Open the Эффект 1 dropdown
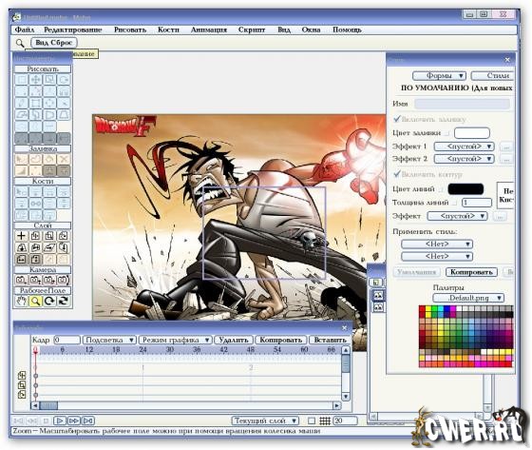Screen dimensions: 532x450 tap(465, 147)
